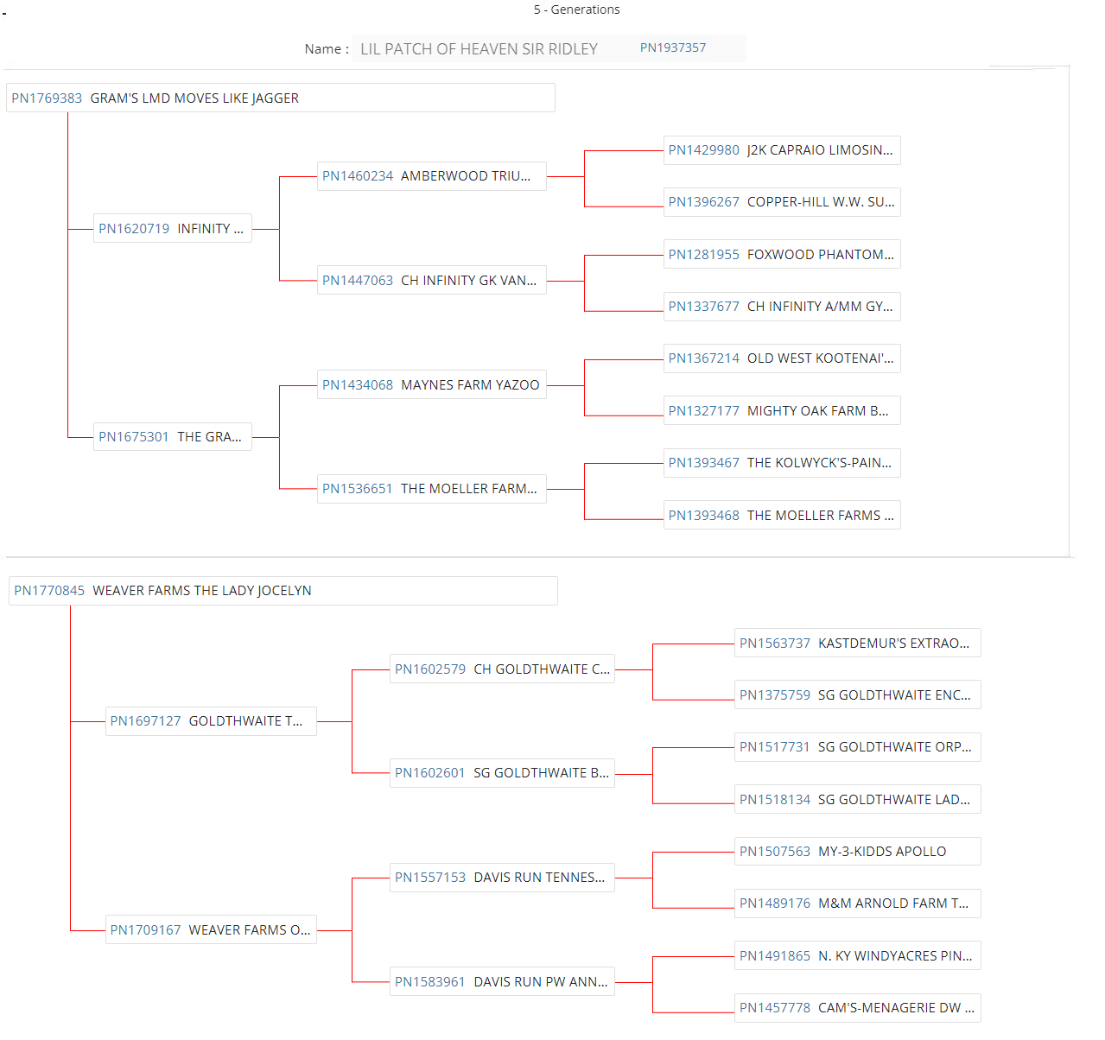Image resolution: width=1105 pixels, height=1040 pixels.
Task: Open CH GOLDTHWAITE C... pedigree entry
Action: pos(501,669)
